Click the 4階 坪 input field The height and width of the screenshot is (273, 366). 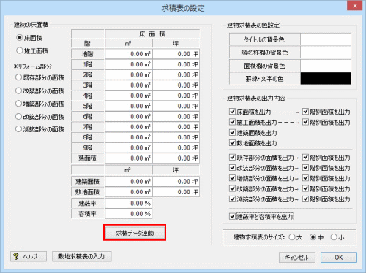(x=176, y=96)
